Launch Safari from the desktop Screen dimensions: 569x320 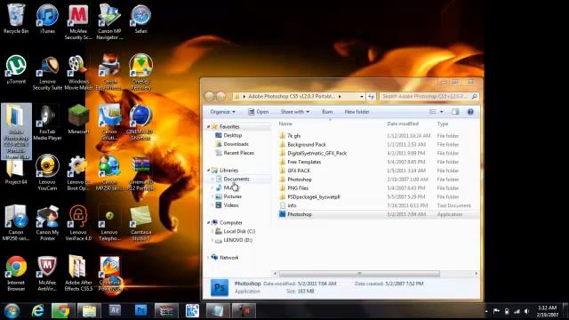click(140, 19)
